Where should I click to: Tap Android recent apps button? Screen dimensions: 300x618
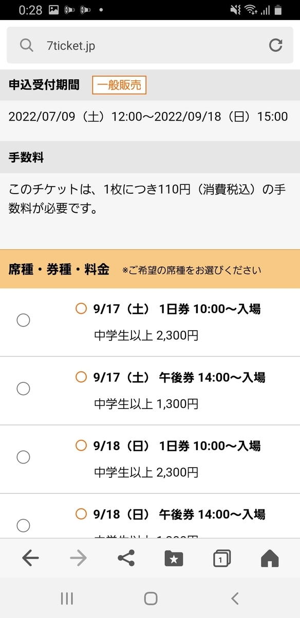67,598
